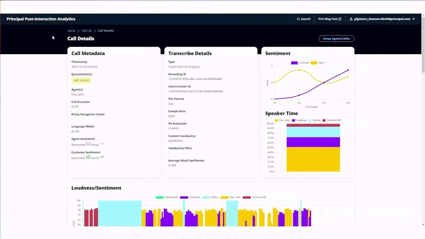Select the ABC QUEUE tag

click(81, 80)
